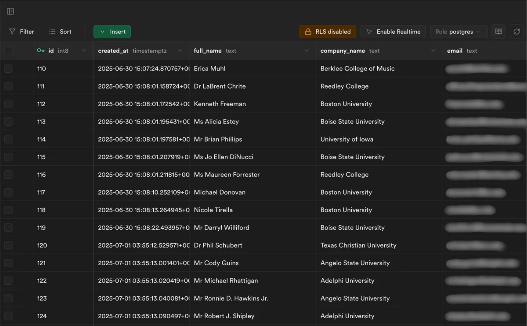Select the checkbox for row 117
The image size is (527, 326).
[8, 192]
